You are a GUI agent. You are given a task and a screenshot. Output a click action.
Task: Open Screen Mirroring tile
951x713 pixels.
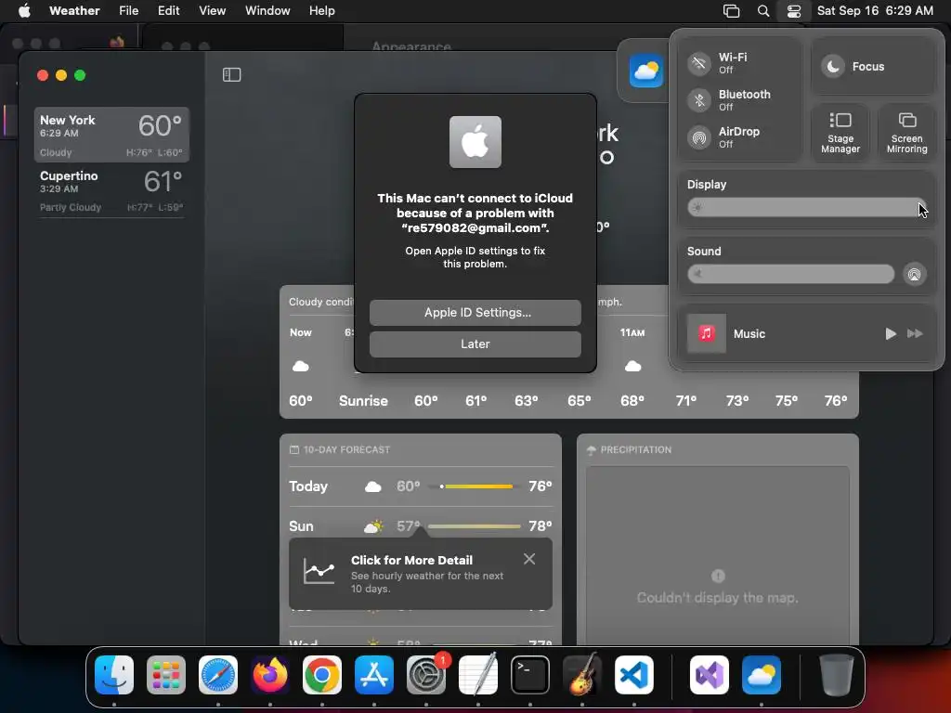point(906,132)
